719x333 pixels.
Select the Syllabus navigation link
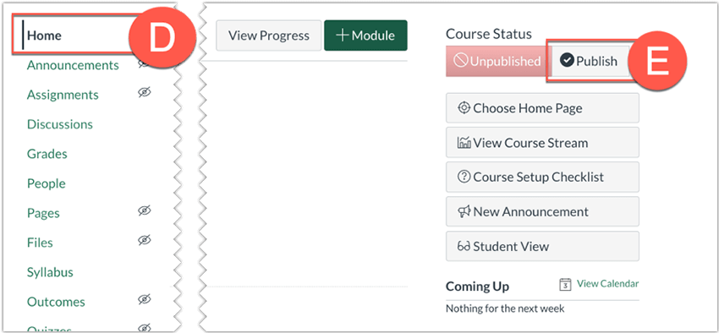click(x=50, y=272)
